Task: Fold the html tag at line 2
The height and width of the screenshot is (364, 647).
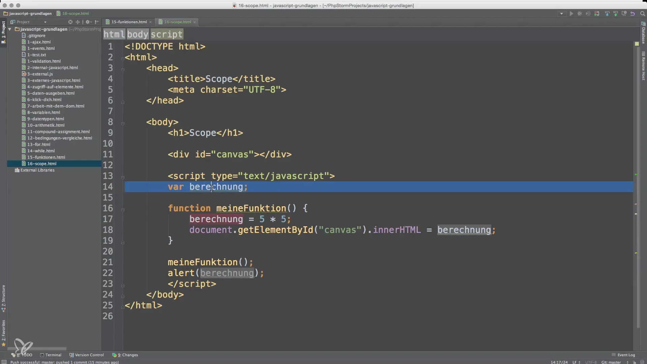Action: pos(123,59)
